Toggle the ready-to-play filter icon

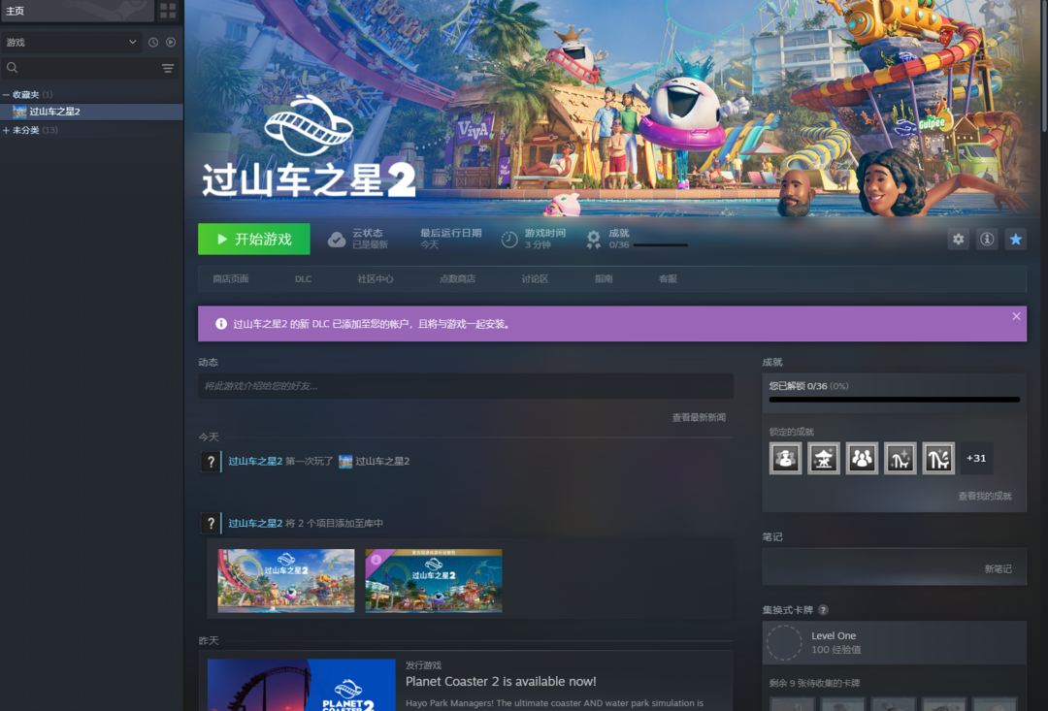(171, 42)
